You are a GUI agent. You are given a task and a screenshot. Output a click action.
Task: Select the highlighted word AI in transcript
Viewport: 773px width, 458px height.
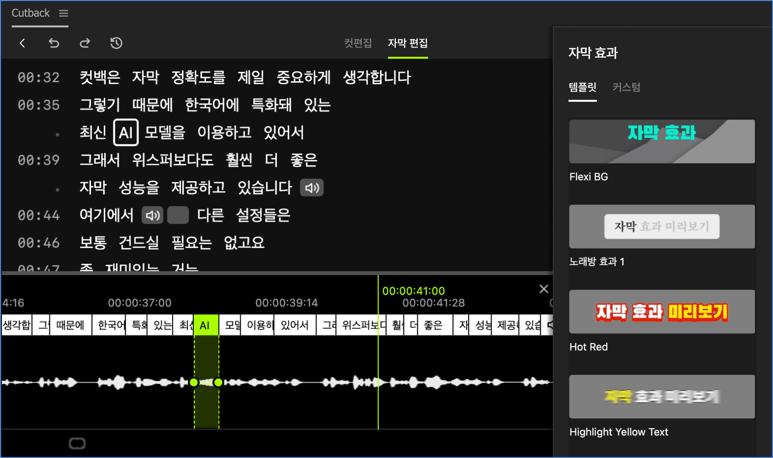(126, 133)
